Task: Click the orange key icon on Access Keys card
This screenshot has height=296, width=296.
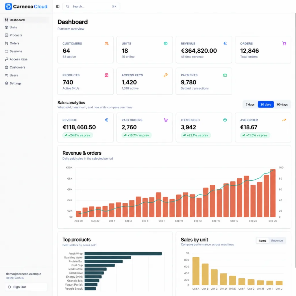Action: (166, 75)
